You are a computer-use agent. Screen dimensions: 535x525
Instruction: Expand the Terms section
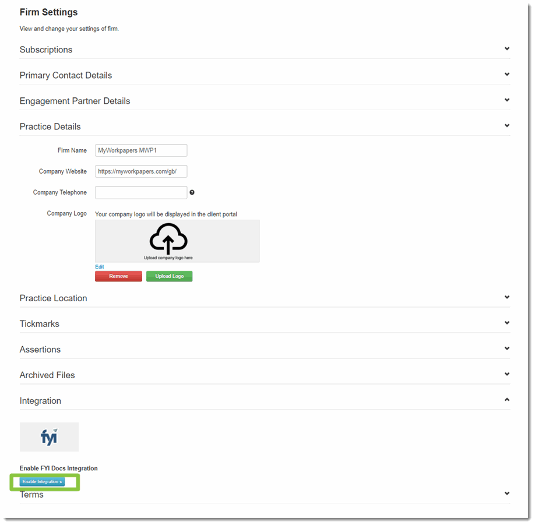[x=506, y=493]
